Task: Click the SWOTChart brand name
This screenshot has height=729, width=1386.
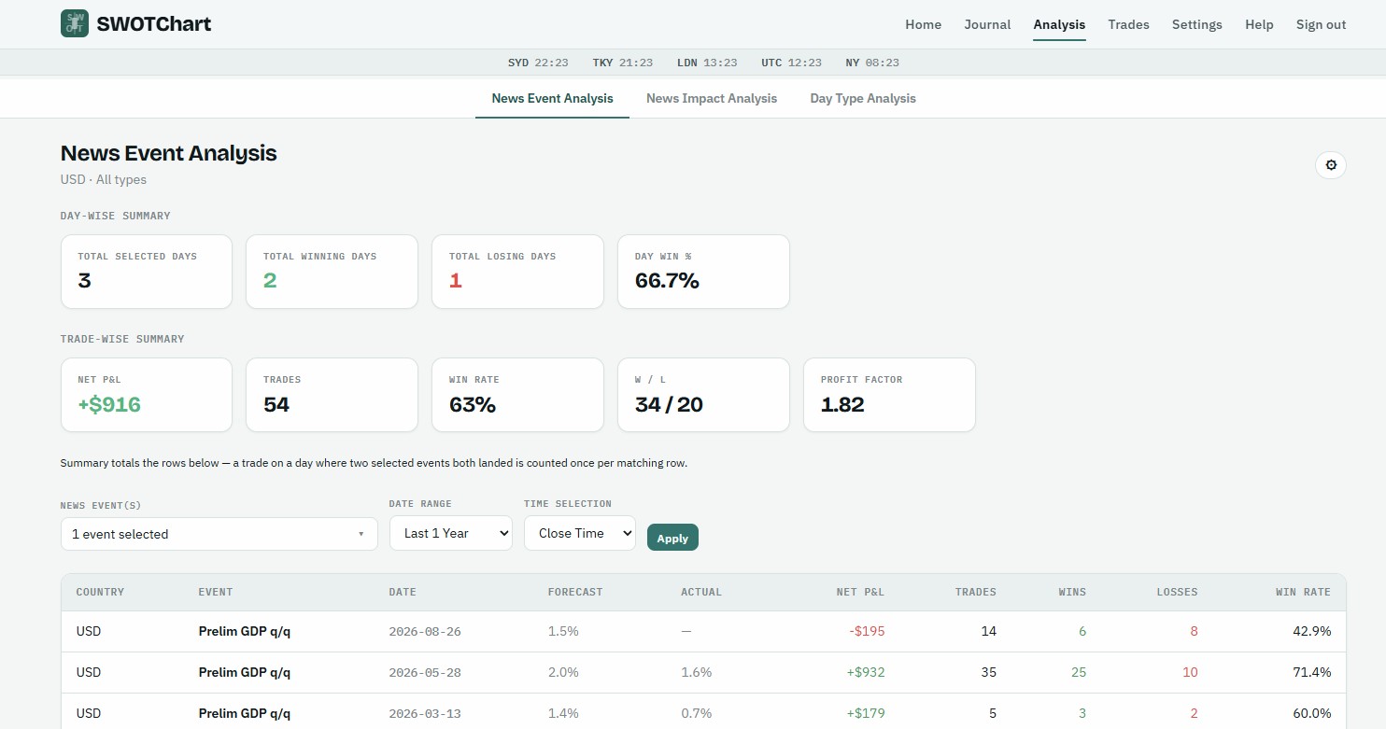Action: pyautogui.click(x=154, y=24)
